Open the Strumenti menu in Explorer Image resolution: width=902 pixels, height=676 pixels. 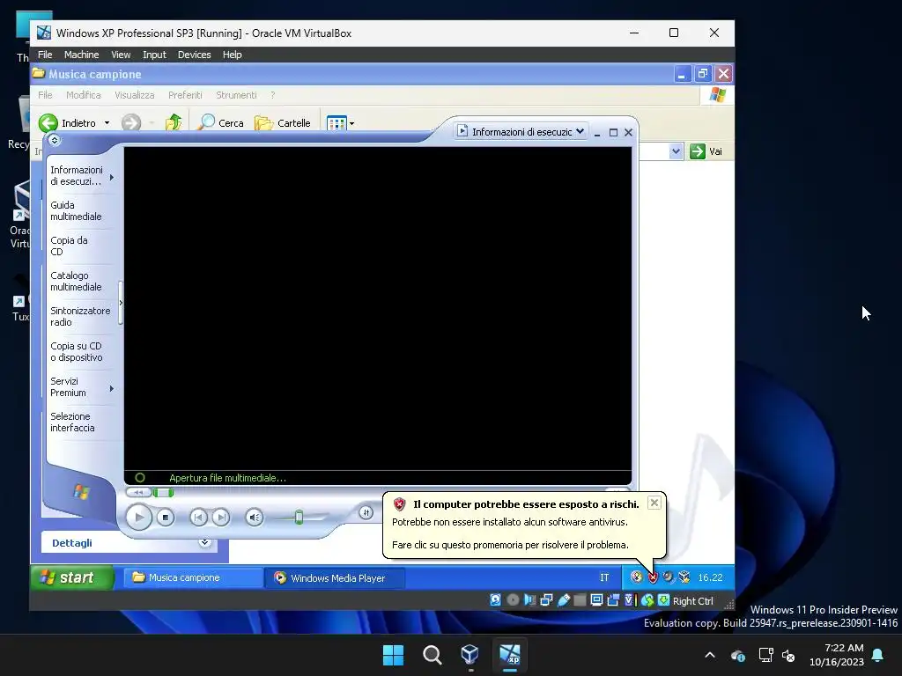click(x=236, y=95)
